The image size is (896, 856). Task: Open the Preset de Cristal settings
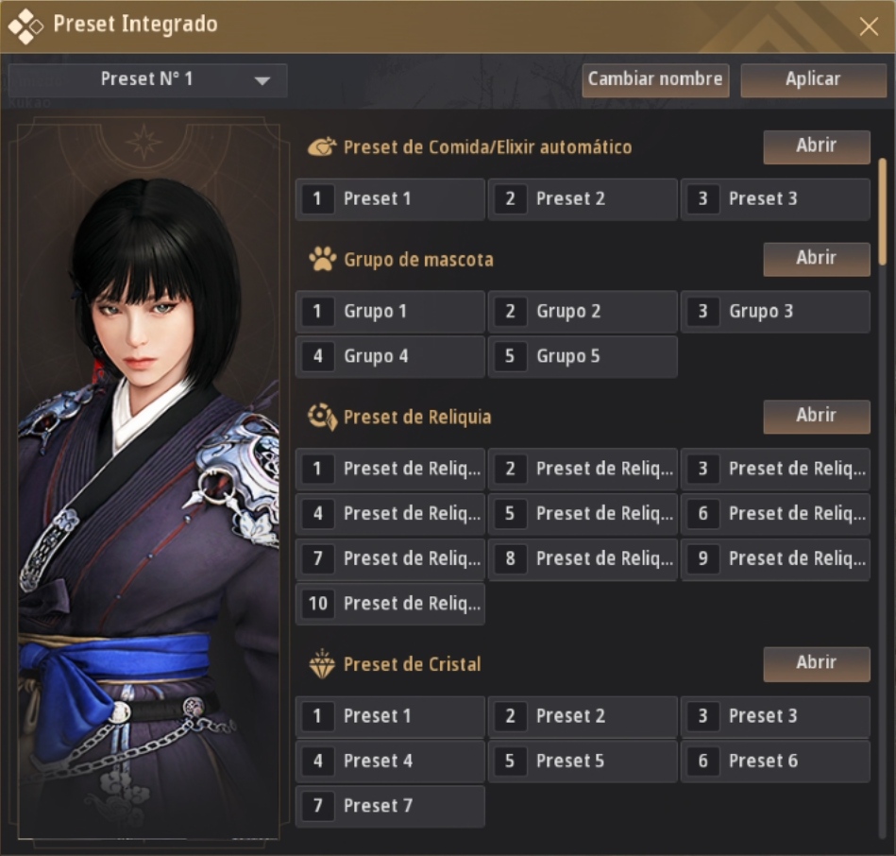[x=816, y=663]
